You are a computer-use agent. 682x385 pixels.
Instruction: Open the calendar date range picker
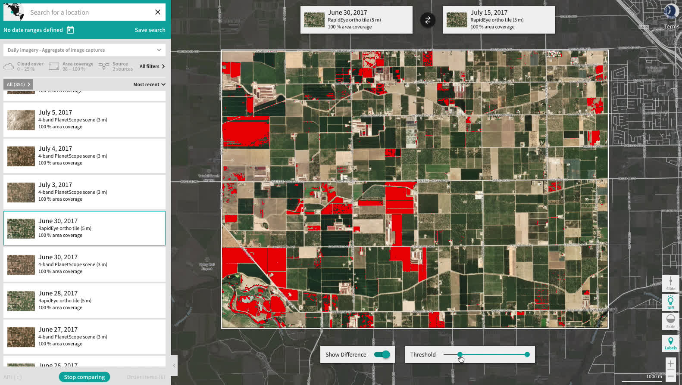70,30
